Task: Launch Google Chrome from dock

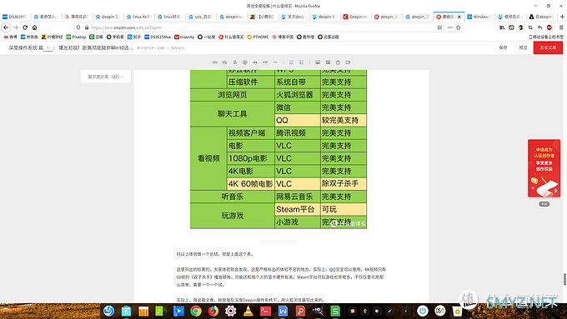Action: coord(196,311)
